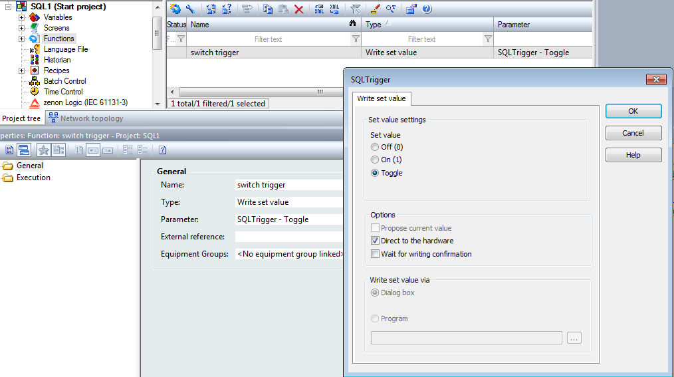674x377 pixels.
Task: Click the blue help question mark icon
Action: point(427,9)
